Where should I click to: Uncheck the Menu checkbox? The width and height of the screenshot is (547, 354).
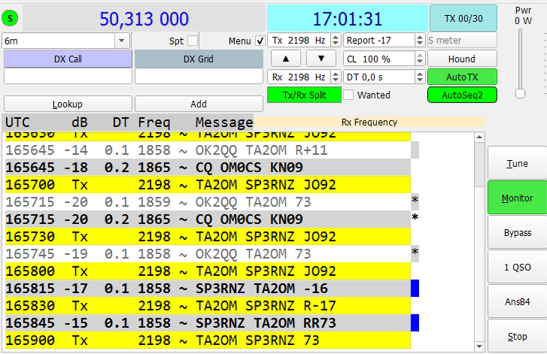point(260,41)
